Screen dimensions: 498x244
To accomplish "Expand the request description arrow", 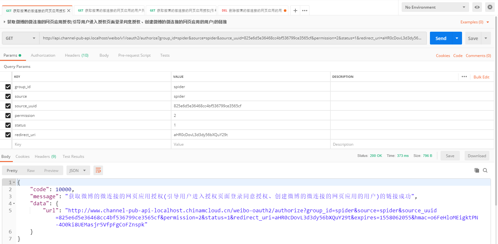I will click(x=4, y=22).
